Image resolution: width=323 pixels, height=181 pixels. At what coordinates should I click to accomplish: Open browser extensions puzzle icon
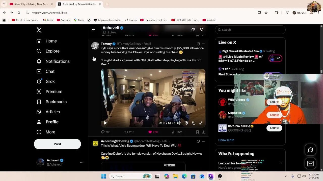276,13
